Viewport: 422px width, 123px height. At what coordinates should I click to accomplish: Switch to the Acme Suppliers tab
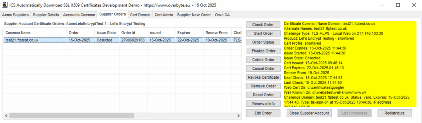pos(15,15)
